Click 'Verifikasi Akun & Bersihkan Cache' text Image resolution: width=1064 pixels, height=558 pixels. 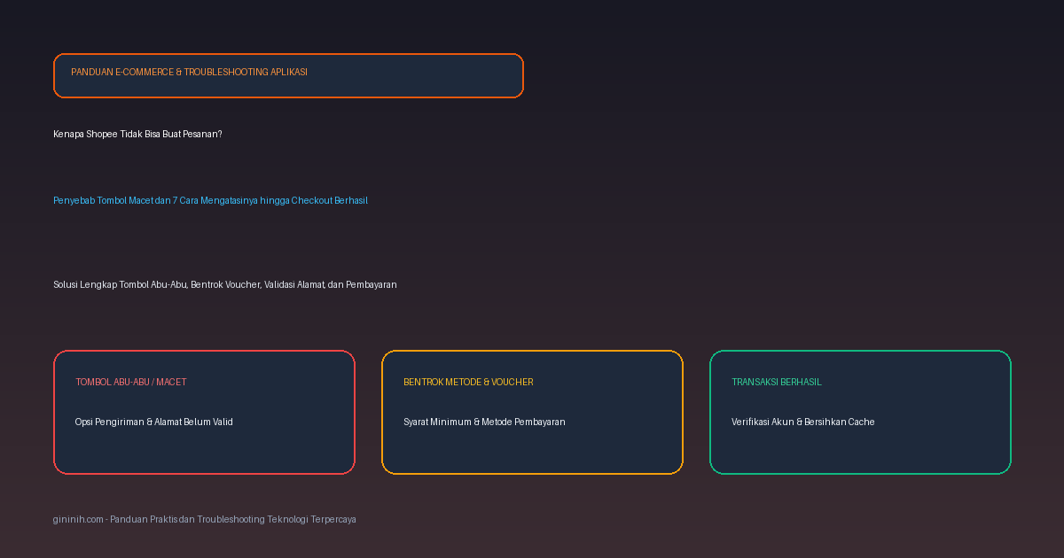click(803, 422)
